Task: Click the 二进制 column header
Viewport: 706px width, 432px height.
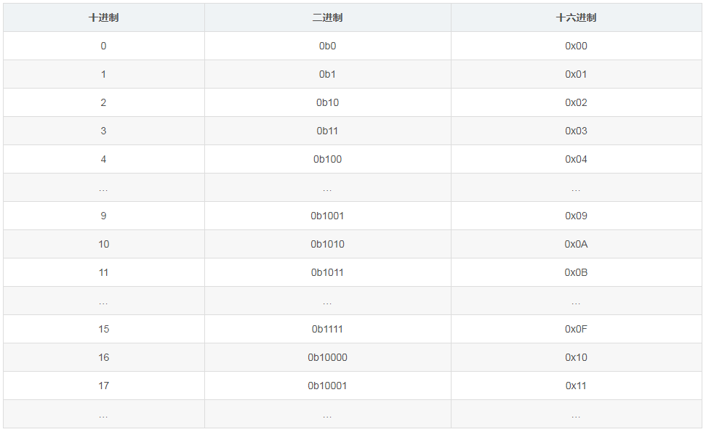Action: 327,17
